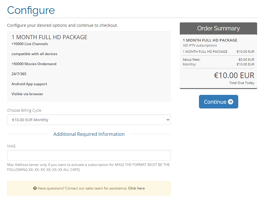
Task: Click the Setup Fees line in summary
Action: point(218,60)
